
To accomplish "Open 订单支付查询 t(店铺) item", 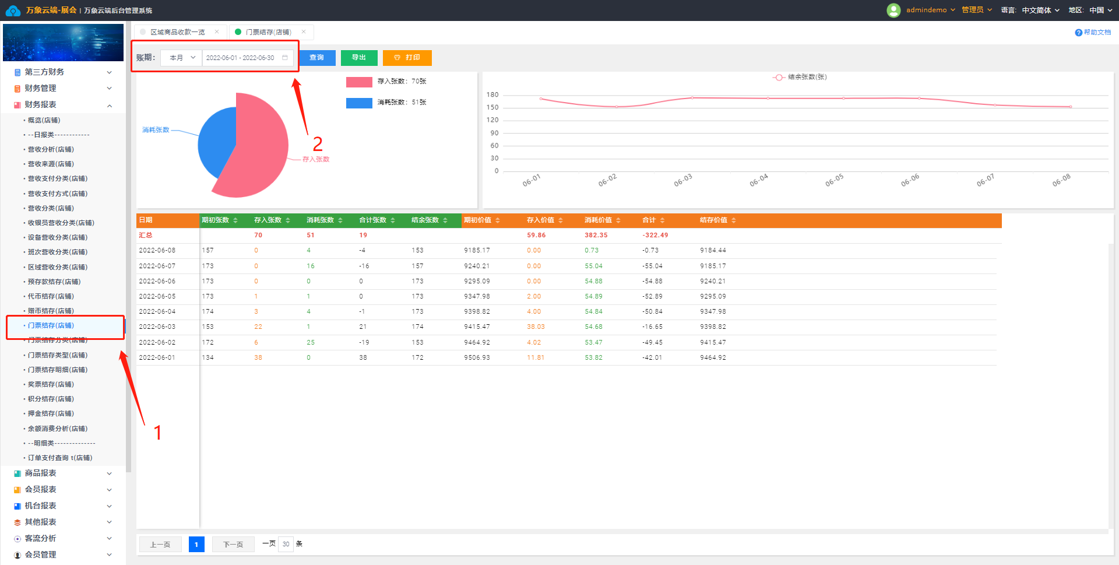I will 60,458.
